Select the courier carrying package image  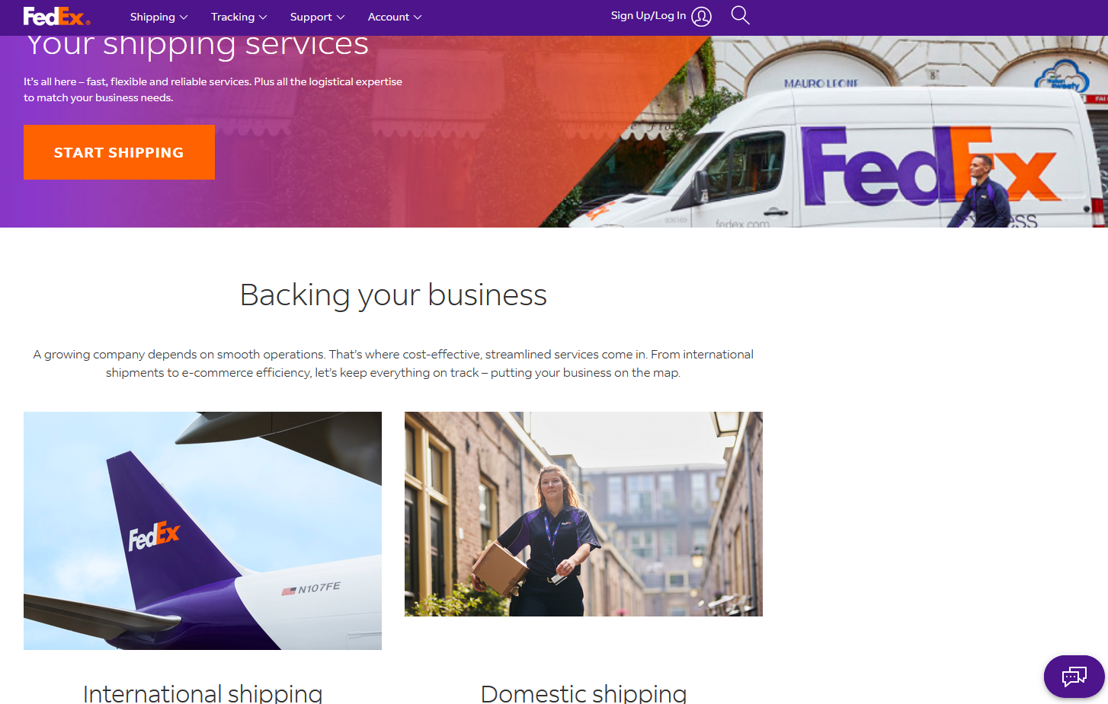click(584, 514)
